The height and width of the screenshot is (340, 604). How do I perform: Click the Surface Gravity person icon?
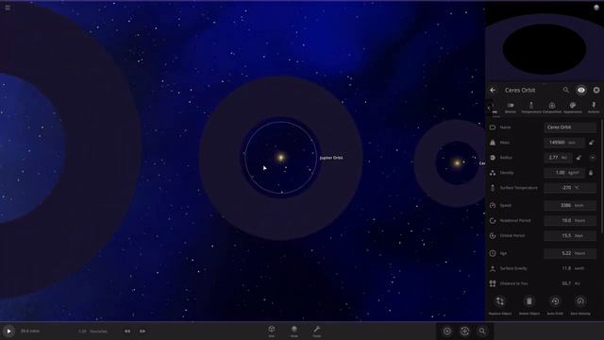[493, 268]
